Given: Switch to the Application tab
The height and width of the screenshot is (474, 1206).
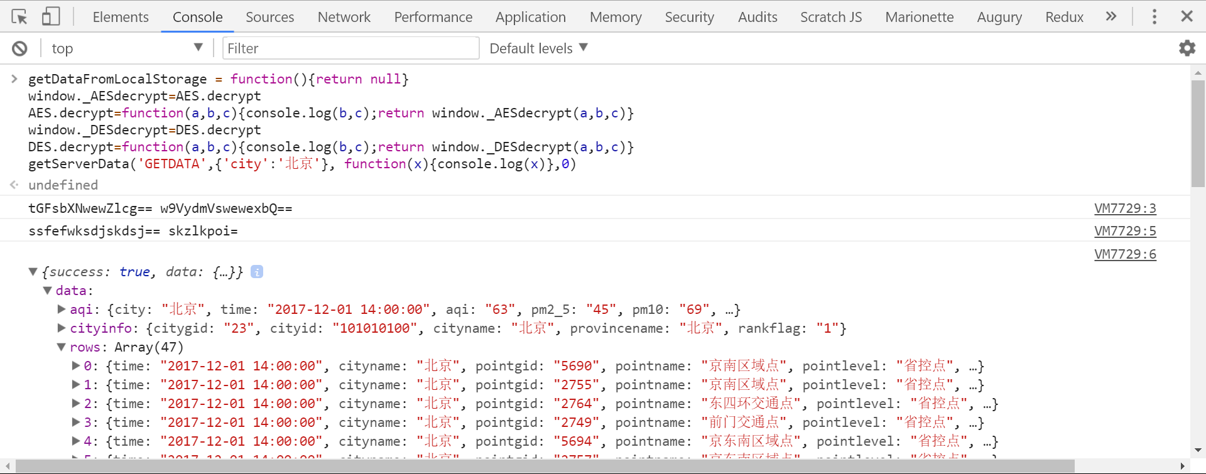Looking at the screenshot, I should tap(531, 17).
